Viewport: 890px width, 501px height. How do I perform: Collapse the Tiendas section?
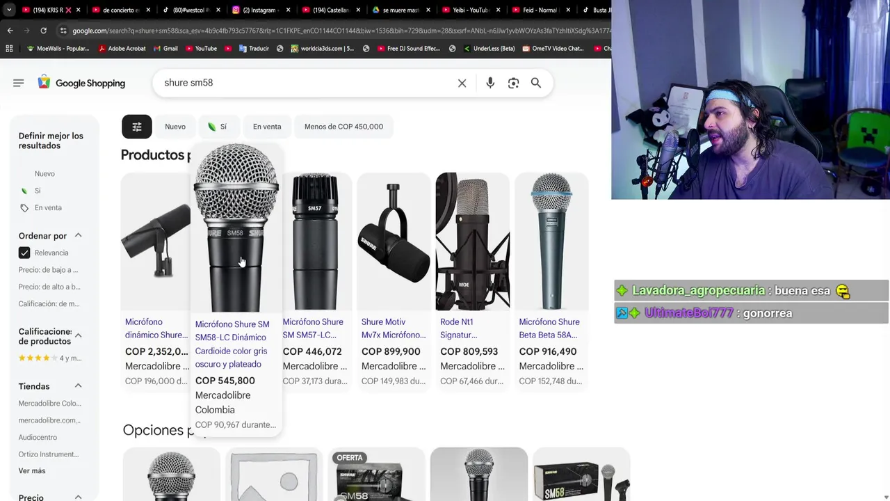click(78, 386)
